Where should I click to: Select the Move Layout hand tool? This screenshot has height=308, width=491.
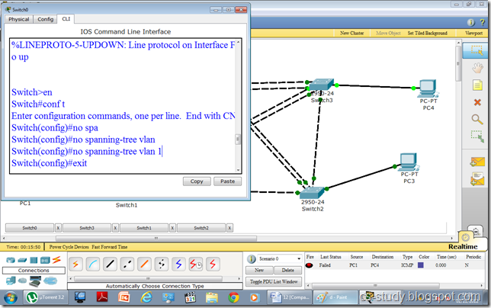tap(477, 68)
